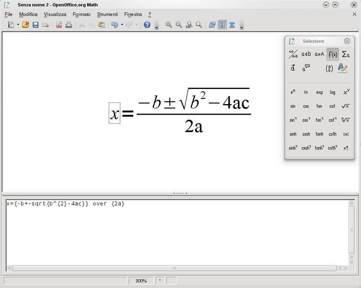Export directly as PDF
Image resolution: width=361 pixels, height=288 pixels.
(x=59, y=25)
